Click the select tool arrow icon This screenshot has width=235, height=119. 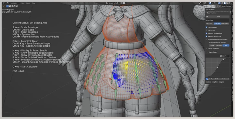(4, 6)
